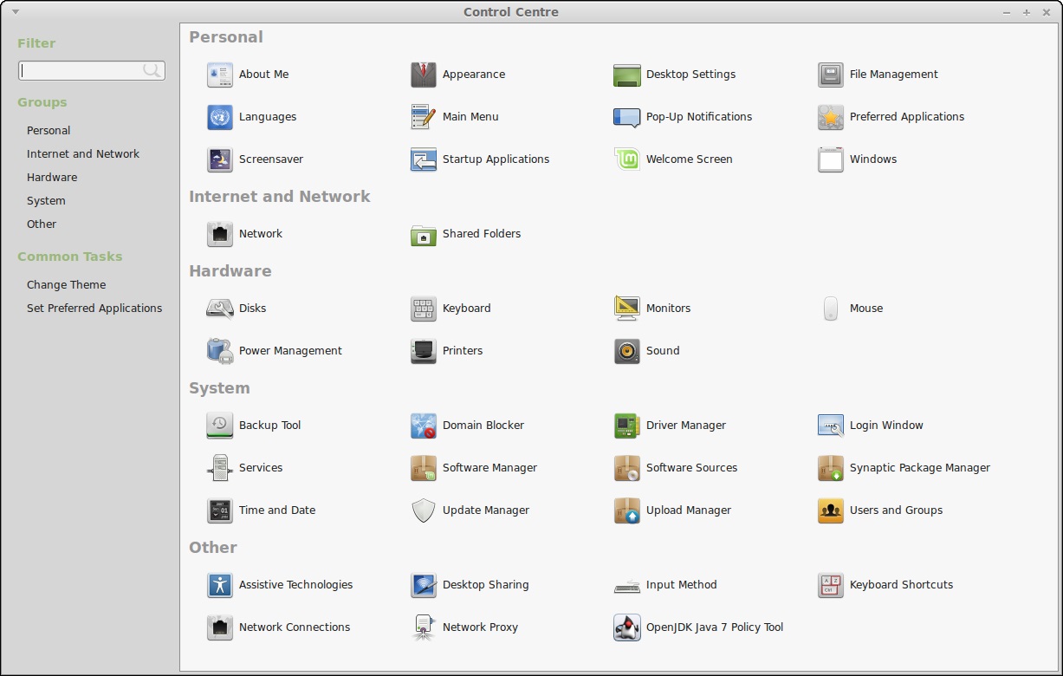This screenshot has width=1063, height=676.
Task: Jump to the System group in the sidebar
Action: (x=46, y=201)
